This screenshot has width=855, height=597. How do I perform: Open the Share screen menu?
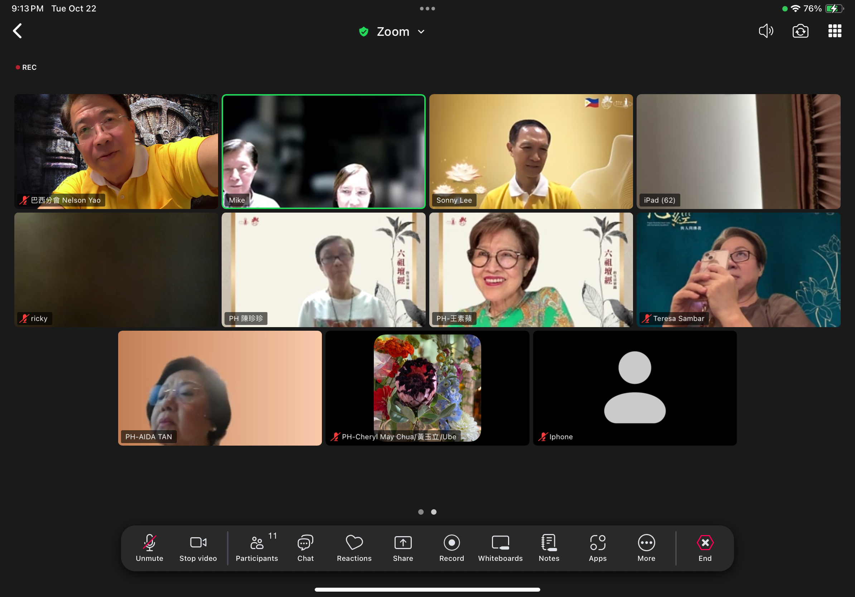coord(402,548)
